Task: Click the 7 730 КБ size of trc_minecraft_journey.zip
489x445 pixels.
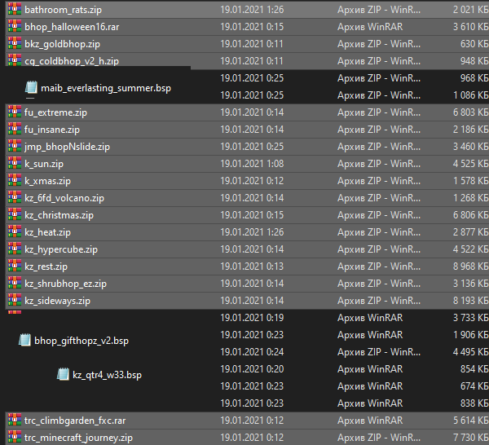Action: [470, 438]
